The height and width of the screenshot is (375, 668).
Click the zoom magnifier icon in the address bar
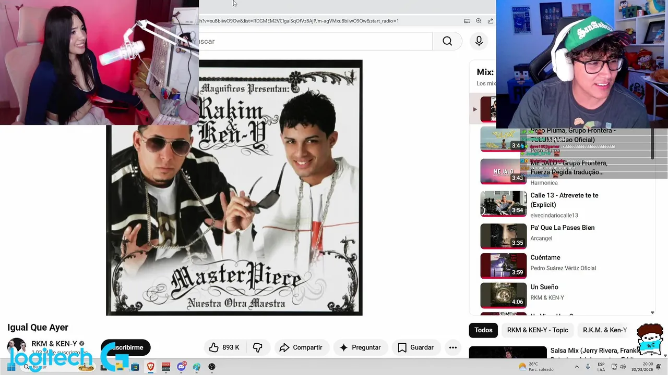coord(479,21)
